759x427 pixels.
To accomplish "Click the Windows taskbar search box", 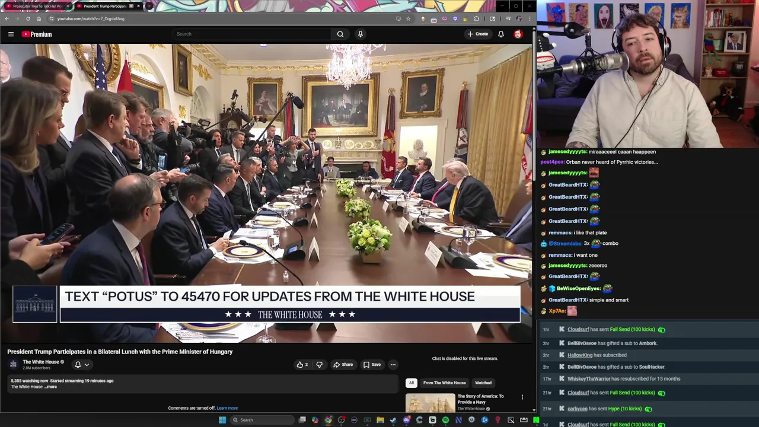I will (x=261, y=420).
